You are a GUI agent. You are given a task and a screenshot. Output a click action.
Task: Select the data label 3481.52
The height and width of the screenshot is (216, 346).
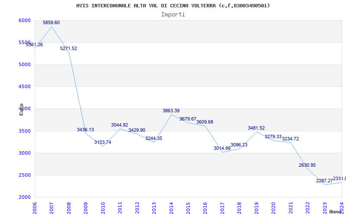(256, 128)
